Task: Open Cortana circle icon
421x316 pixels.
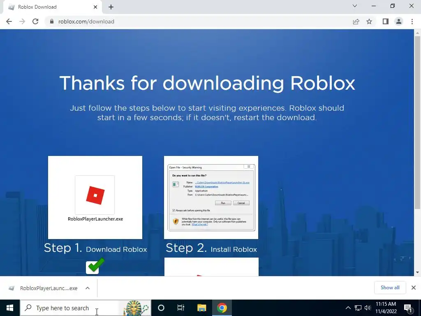Action: 161,308
